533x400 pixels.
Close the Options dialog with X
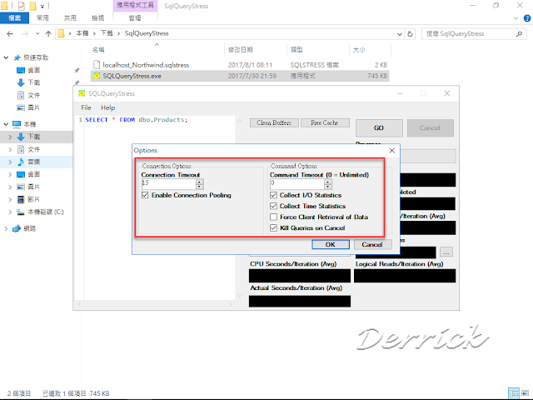(x=391, y=150)
